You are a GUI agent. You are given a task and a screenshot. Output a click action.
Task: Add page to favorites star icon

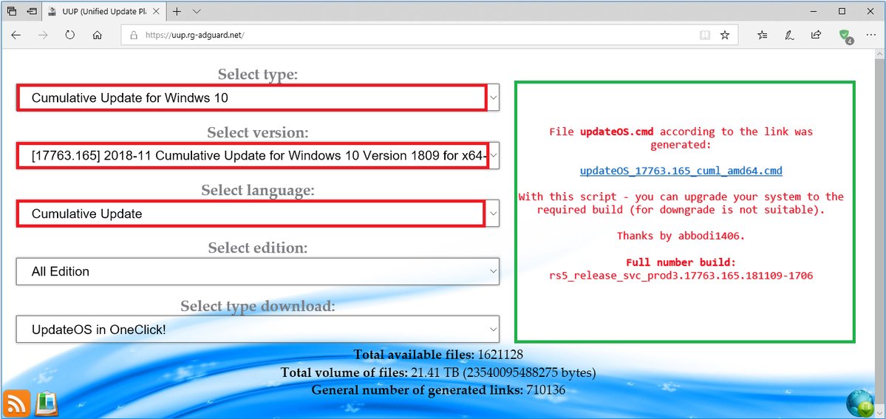[725, 35]
